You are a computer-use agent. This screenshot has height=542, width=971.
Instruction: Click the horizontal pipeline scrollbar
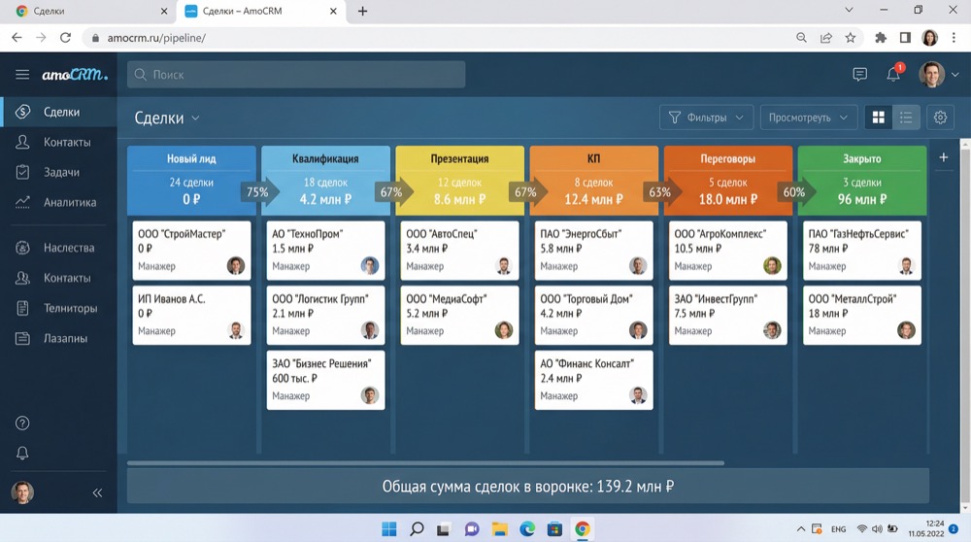click(425, 463)
